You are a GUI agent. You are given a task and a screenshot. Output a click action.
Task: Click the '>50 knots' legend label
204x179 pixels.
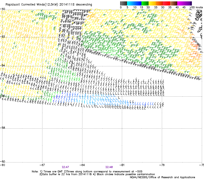[196, 7]
